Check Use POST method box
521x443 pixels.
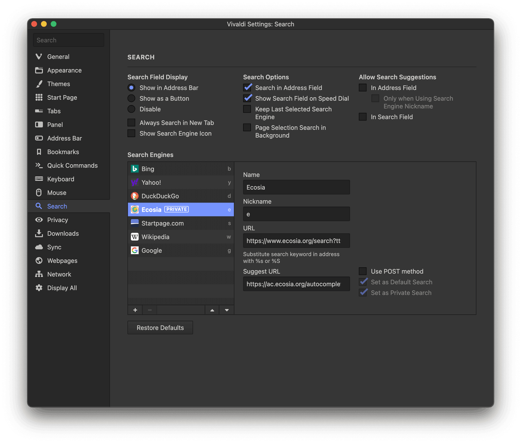363,271
